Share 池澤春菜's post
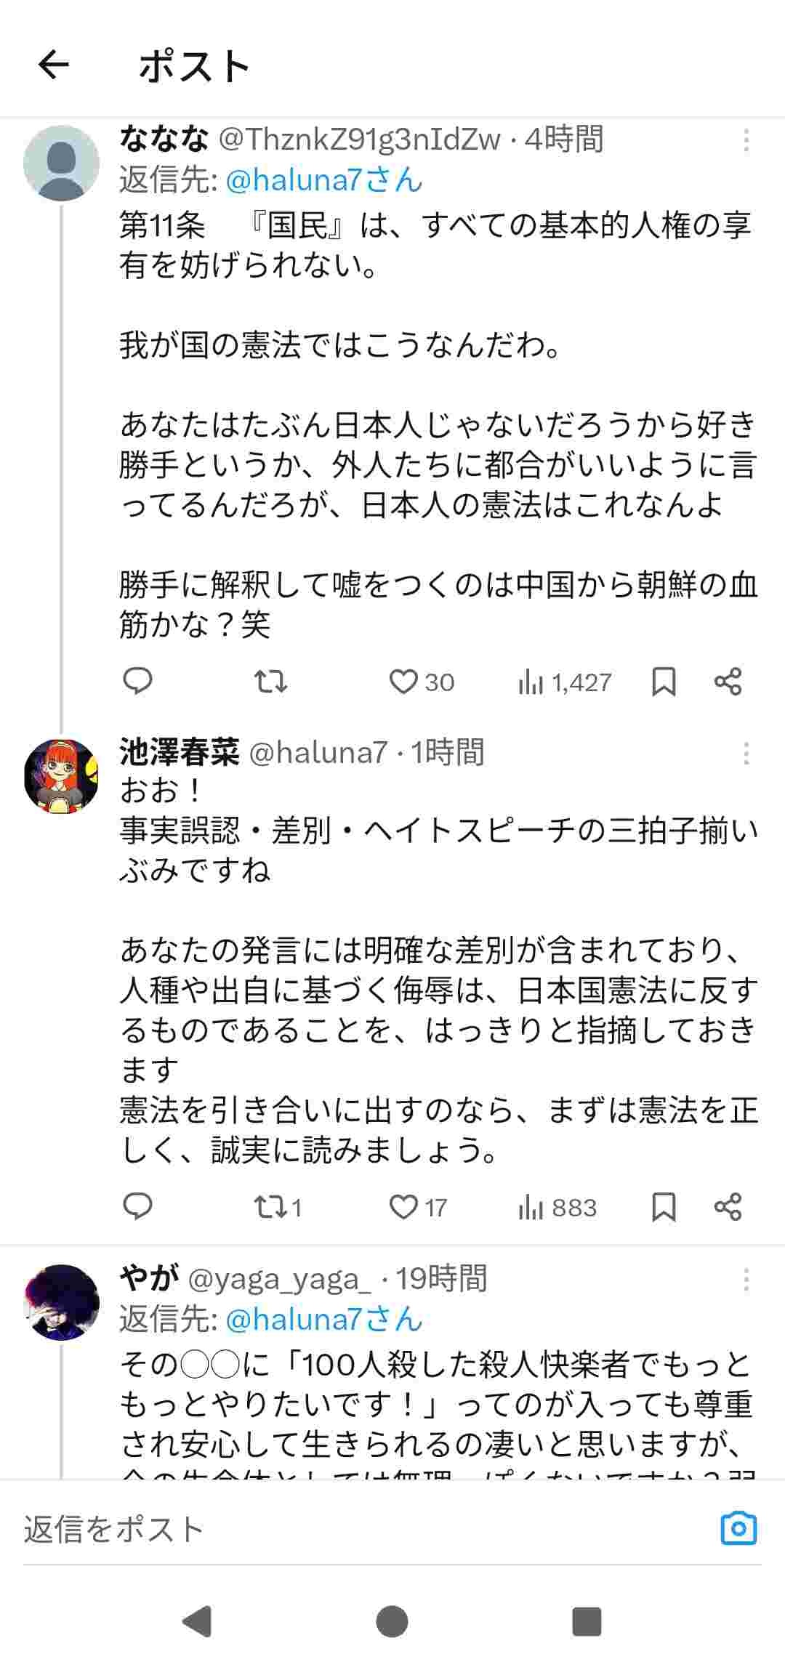The width and height of the screenshot is (785, 1667). click(728, 1207)
